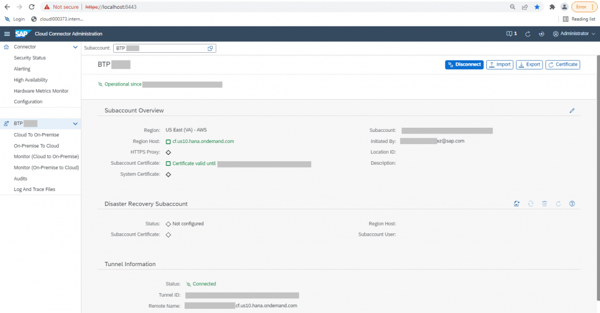This screenshot has width=600, height=313.
Task: Click the Region Host green status icon
Action: [168, 142]
